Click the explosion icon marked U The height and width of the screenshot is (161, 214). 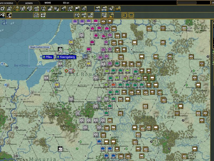83,9
